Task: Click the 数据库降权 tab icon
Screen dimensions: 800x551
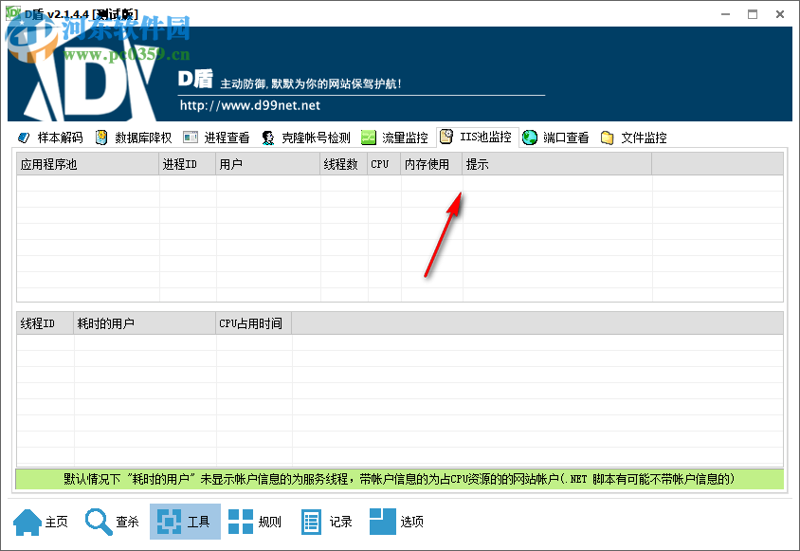Action: [x=101, y=138]
